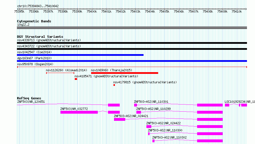
Task: Click the 10q22.2 band label
Action: point(23,25)
